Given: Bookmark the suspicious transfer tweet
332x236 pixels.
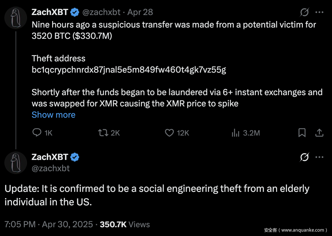Looking at the screenshot, I should pyautogui.click(x=302, y=133).
